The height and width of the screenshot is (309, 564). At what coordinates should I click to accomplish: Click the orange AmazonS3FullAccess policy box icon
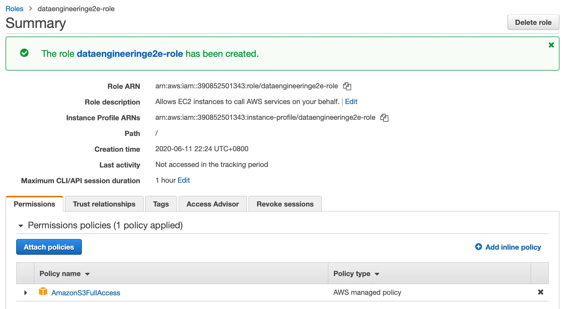(43, 291)
